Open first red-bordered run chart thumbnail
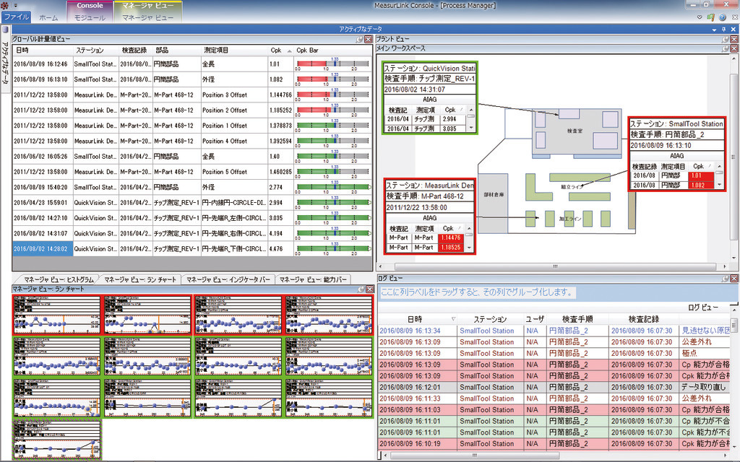 (x=56, y=315)
